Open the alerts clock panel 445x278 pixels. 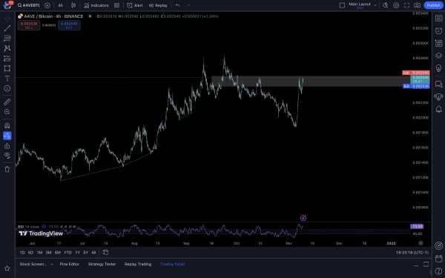(439, 30)
